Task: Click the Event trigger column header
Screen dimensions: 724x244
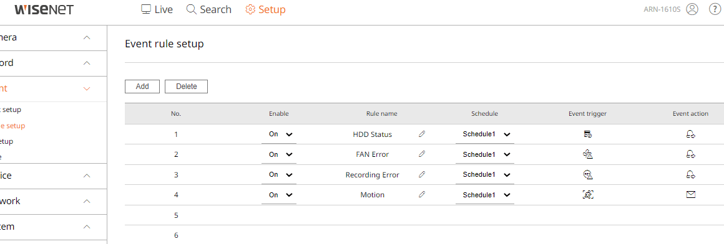Action: 587,114
